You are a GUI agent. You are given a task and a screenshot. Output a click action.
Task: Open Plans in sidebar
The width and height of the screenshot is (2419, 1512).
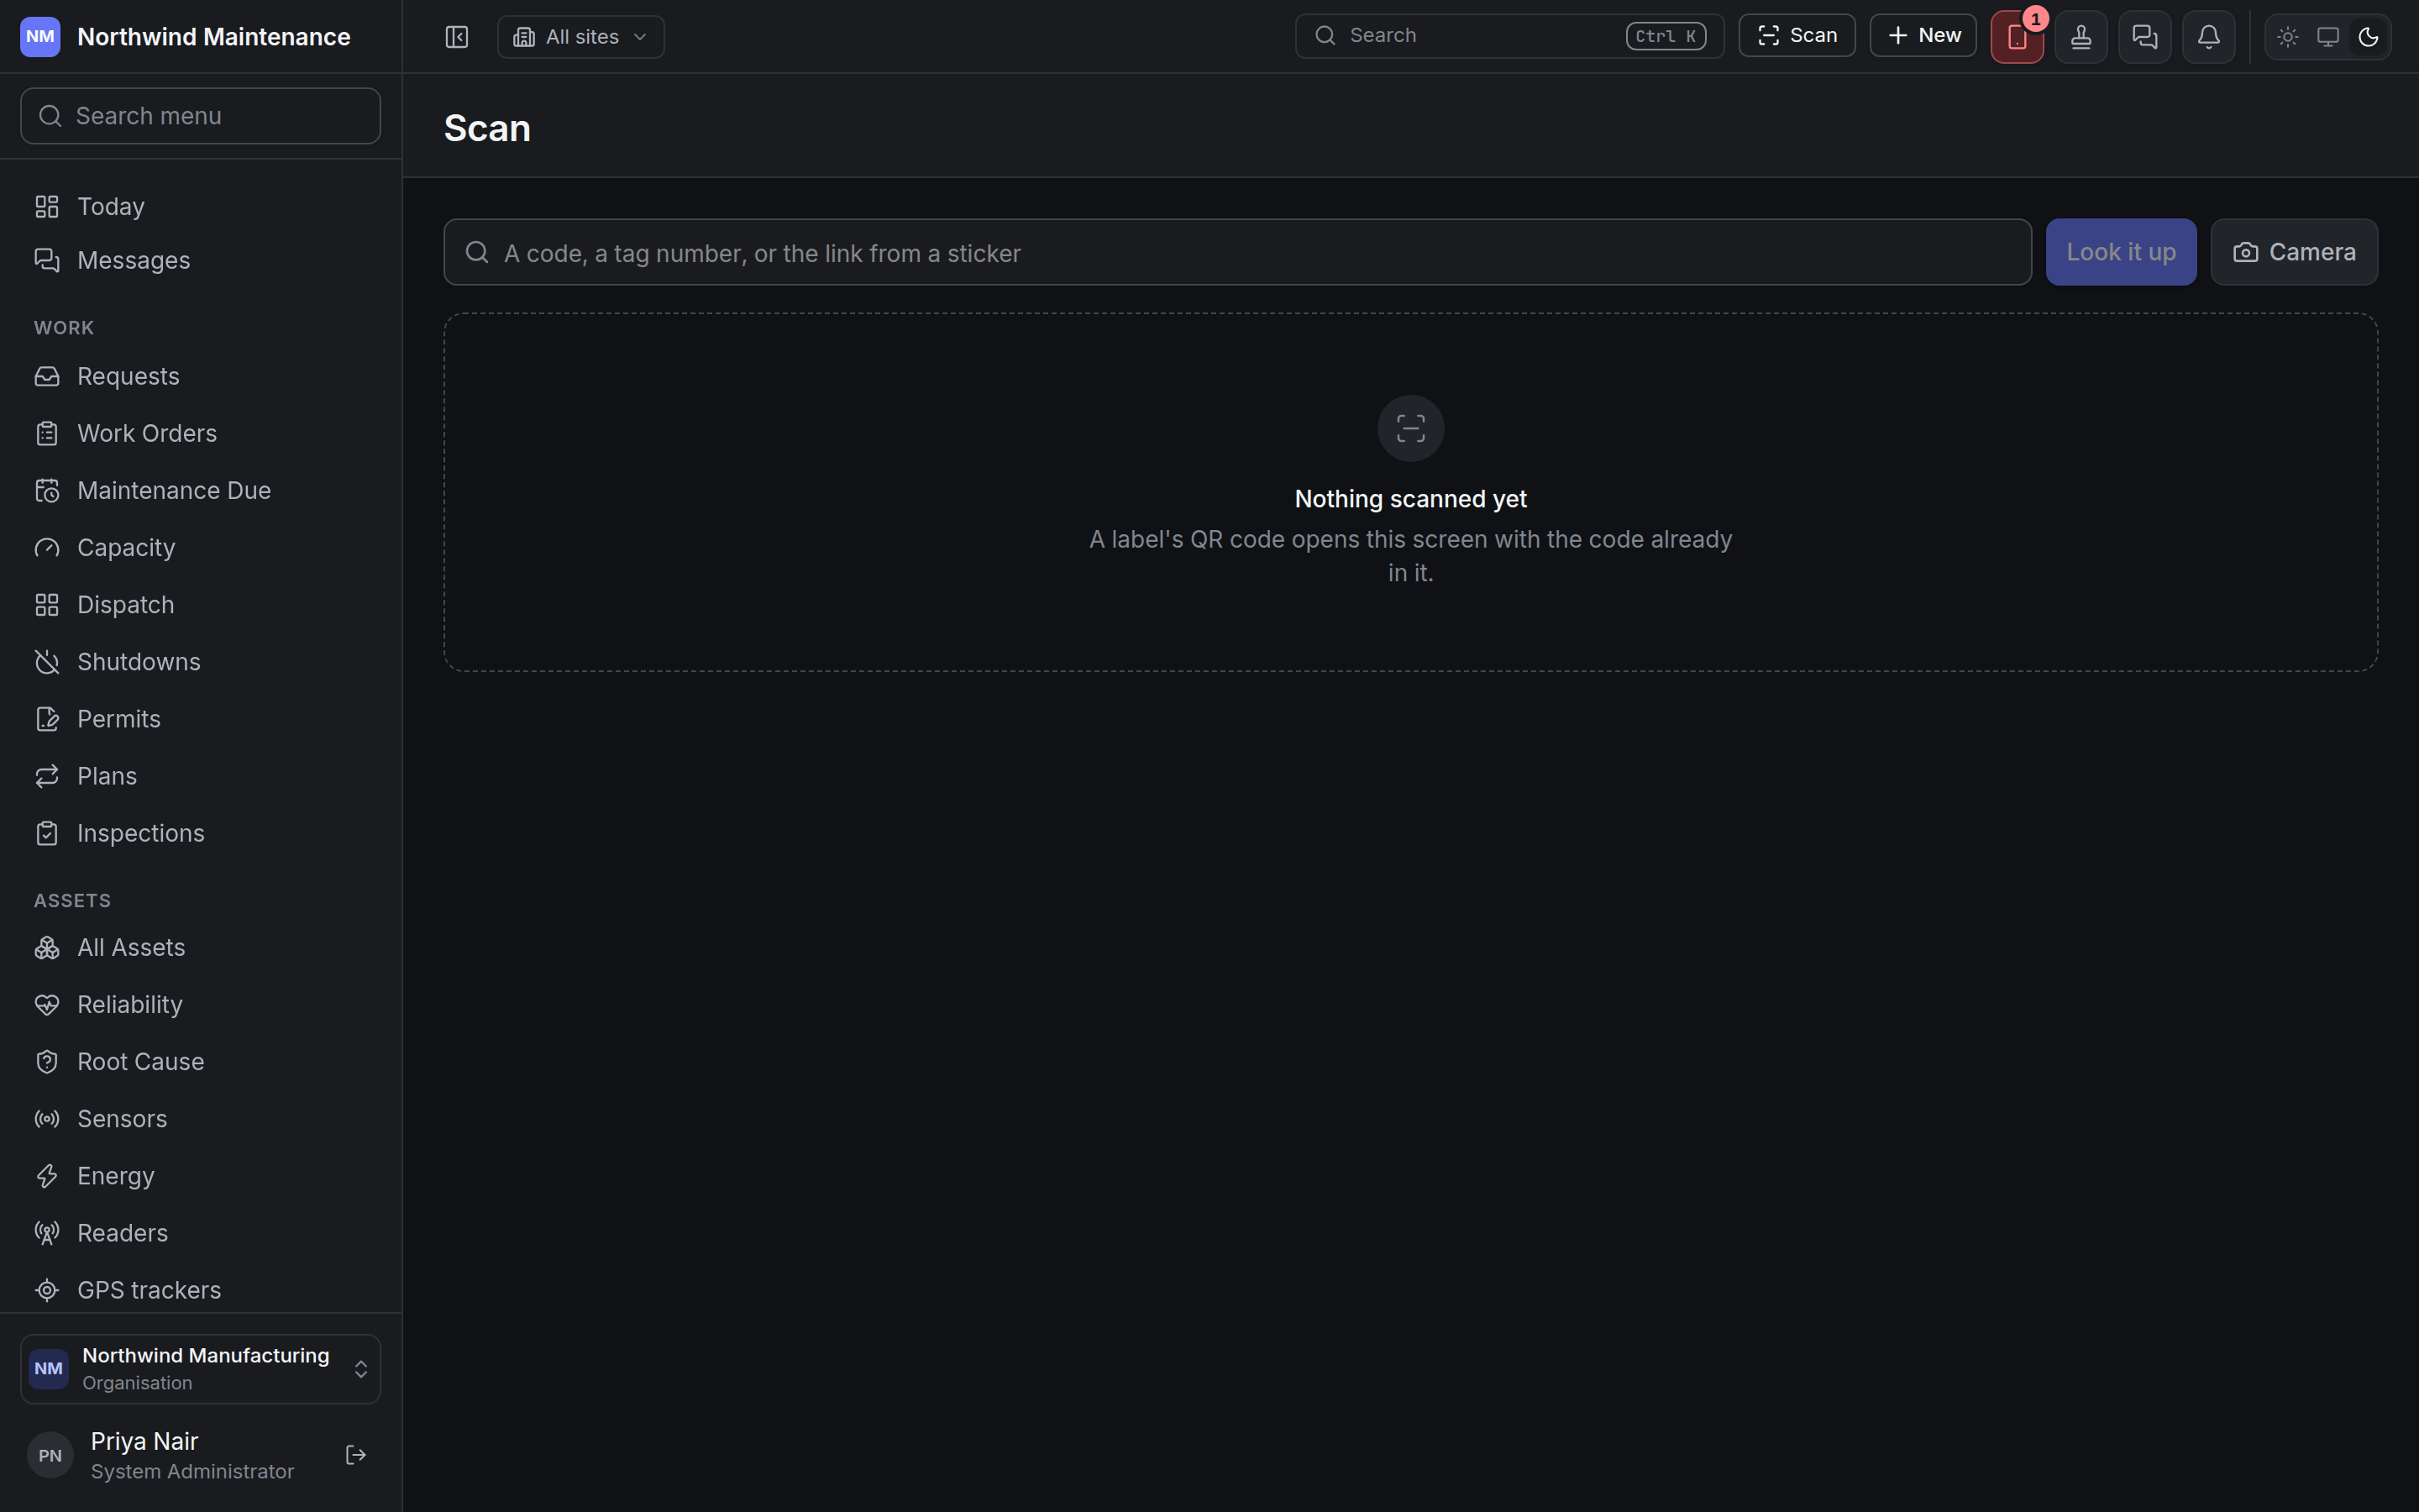[201, 775]
